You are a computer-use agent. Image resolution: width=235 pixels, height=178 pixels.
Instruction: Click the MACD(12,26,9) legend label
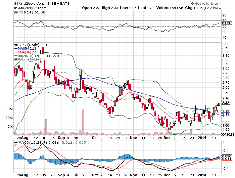pos(33,142)
